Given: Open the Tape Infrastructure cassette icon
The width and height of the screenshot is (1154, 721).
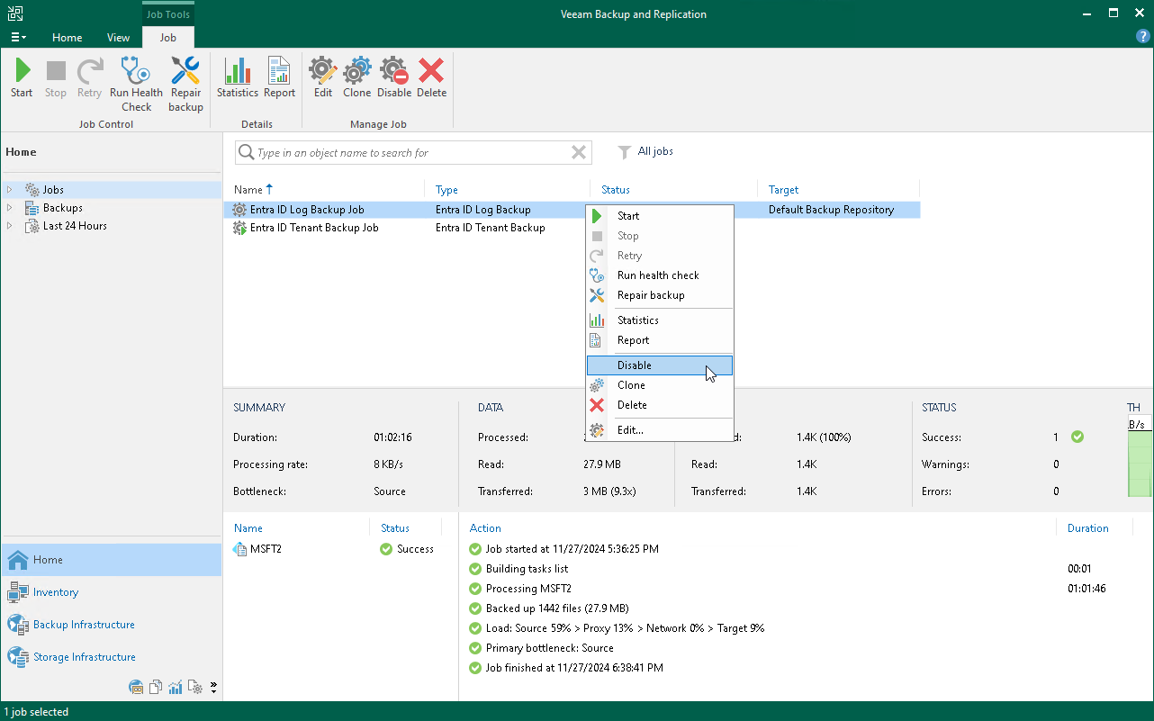Looking at the screenshot, I should 137,688.
